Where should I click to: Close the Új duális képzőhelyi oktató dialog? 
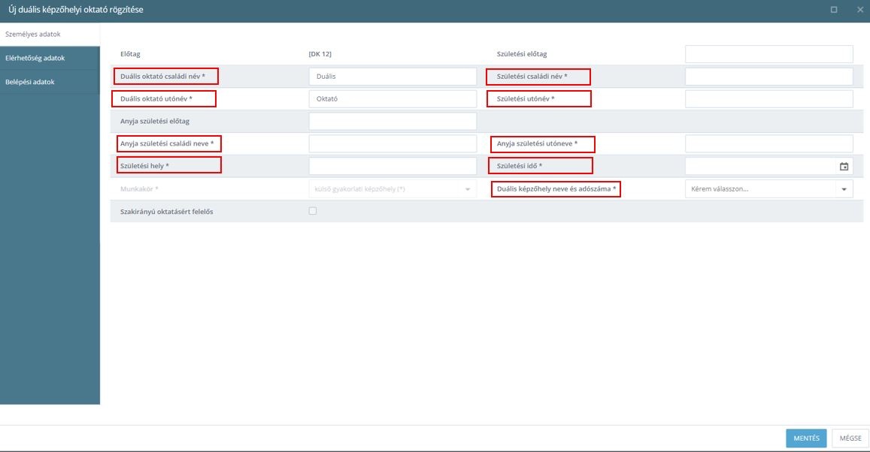click(x=860, y=10)
